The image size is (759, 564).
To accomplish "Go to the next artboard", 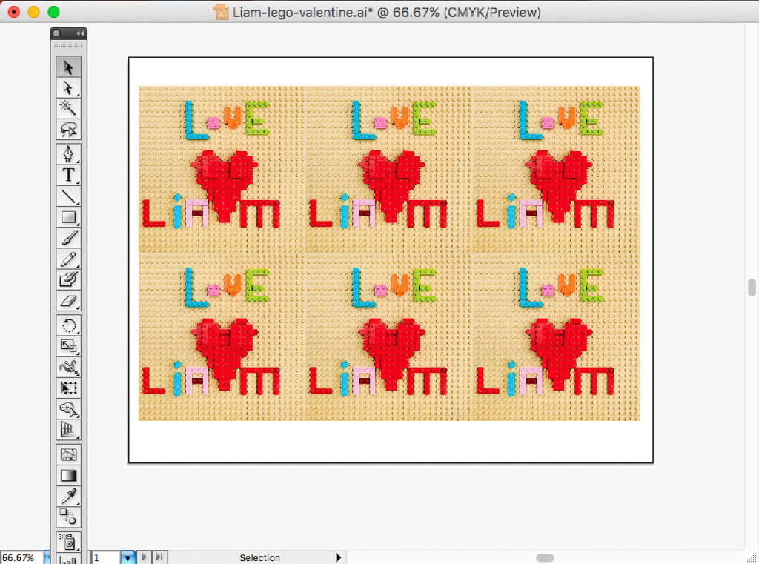I will pyautogui.click(x=144, y=557).
